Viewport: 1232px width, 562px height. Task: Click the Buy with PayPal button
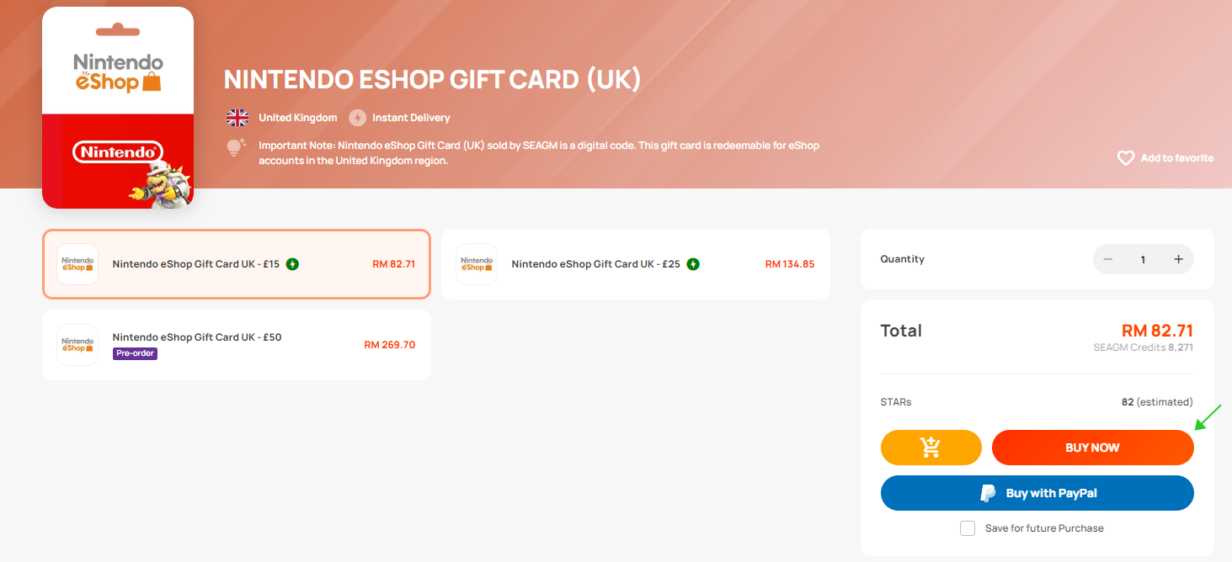pyautogui.click(x=1037, y=493)
